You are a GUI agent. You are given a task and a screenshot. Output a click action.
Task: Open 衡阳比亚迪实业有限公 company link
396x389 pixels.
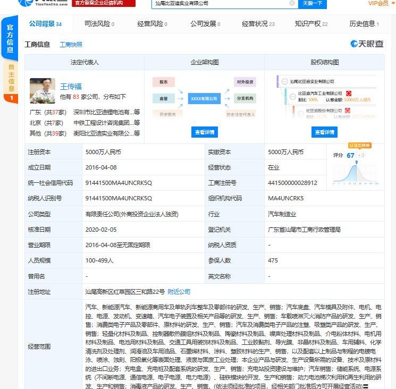tap(106, 133)
